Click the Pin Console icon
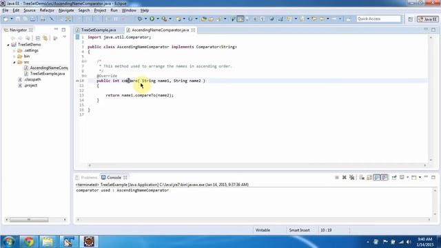The height and width of the screenshot is (248, 441). pyautogui.click(x=394, y=178)
